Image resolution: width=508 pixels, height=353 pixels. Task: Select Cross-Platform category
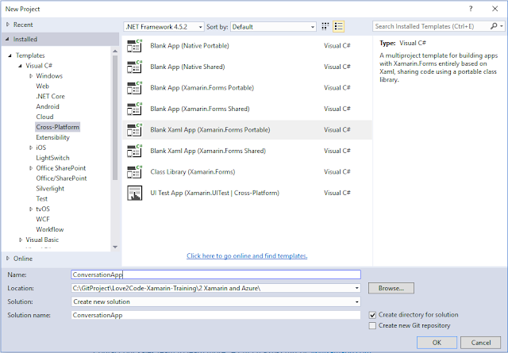pyautogui.click(x=58, y=127)
